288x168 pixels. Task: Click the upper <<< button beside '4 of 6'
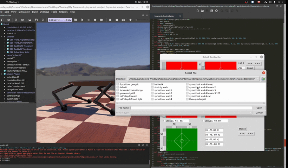click(x=250, y=63)
